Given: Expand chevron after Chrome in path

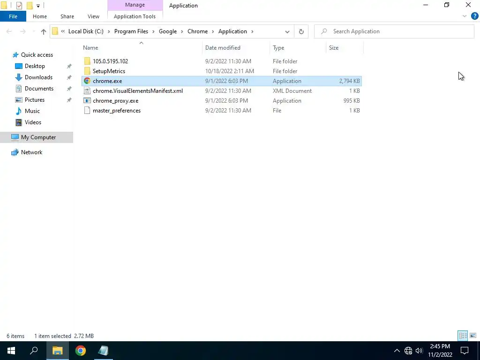Looking at the screenshot, I should (x=213, y=31).
